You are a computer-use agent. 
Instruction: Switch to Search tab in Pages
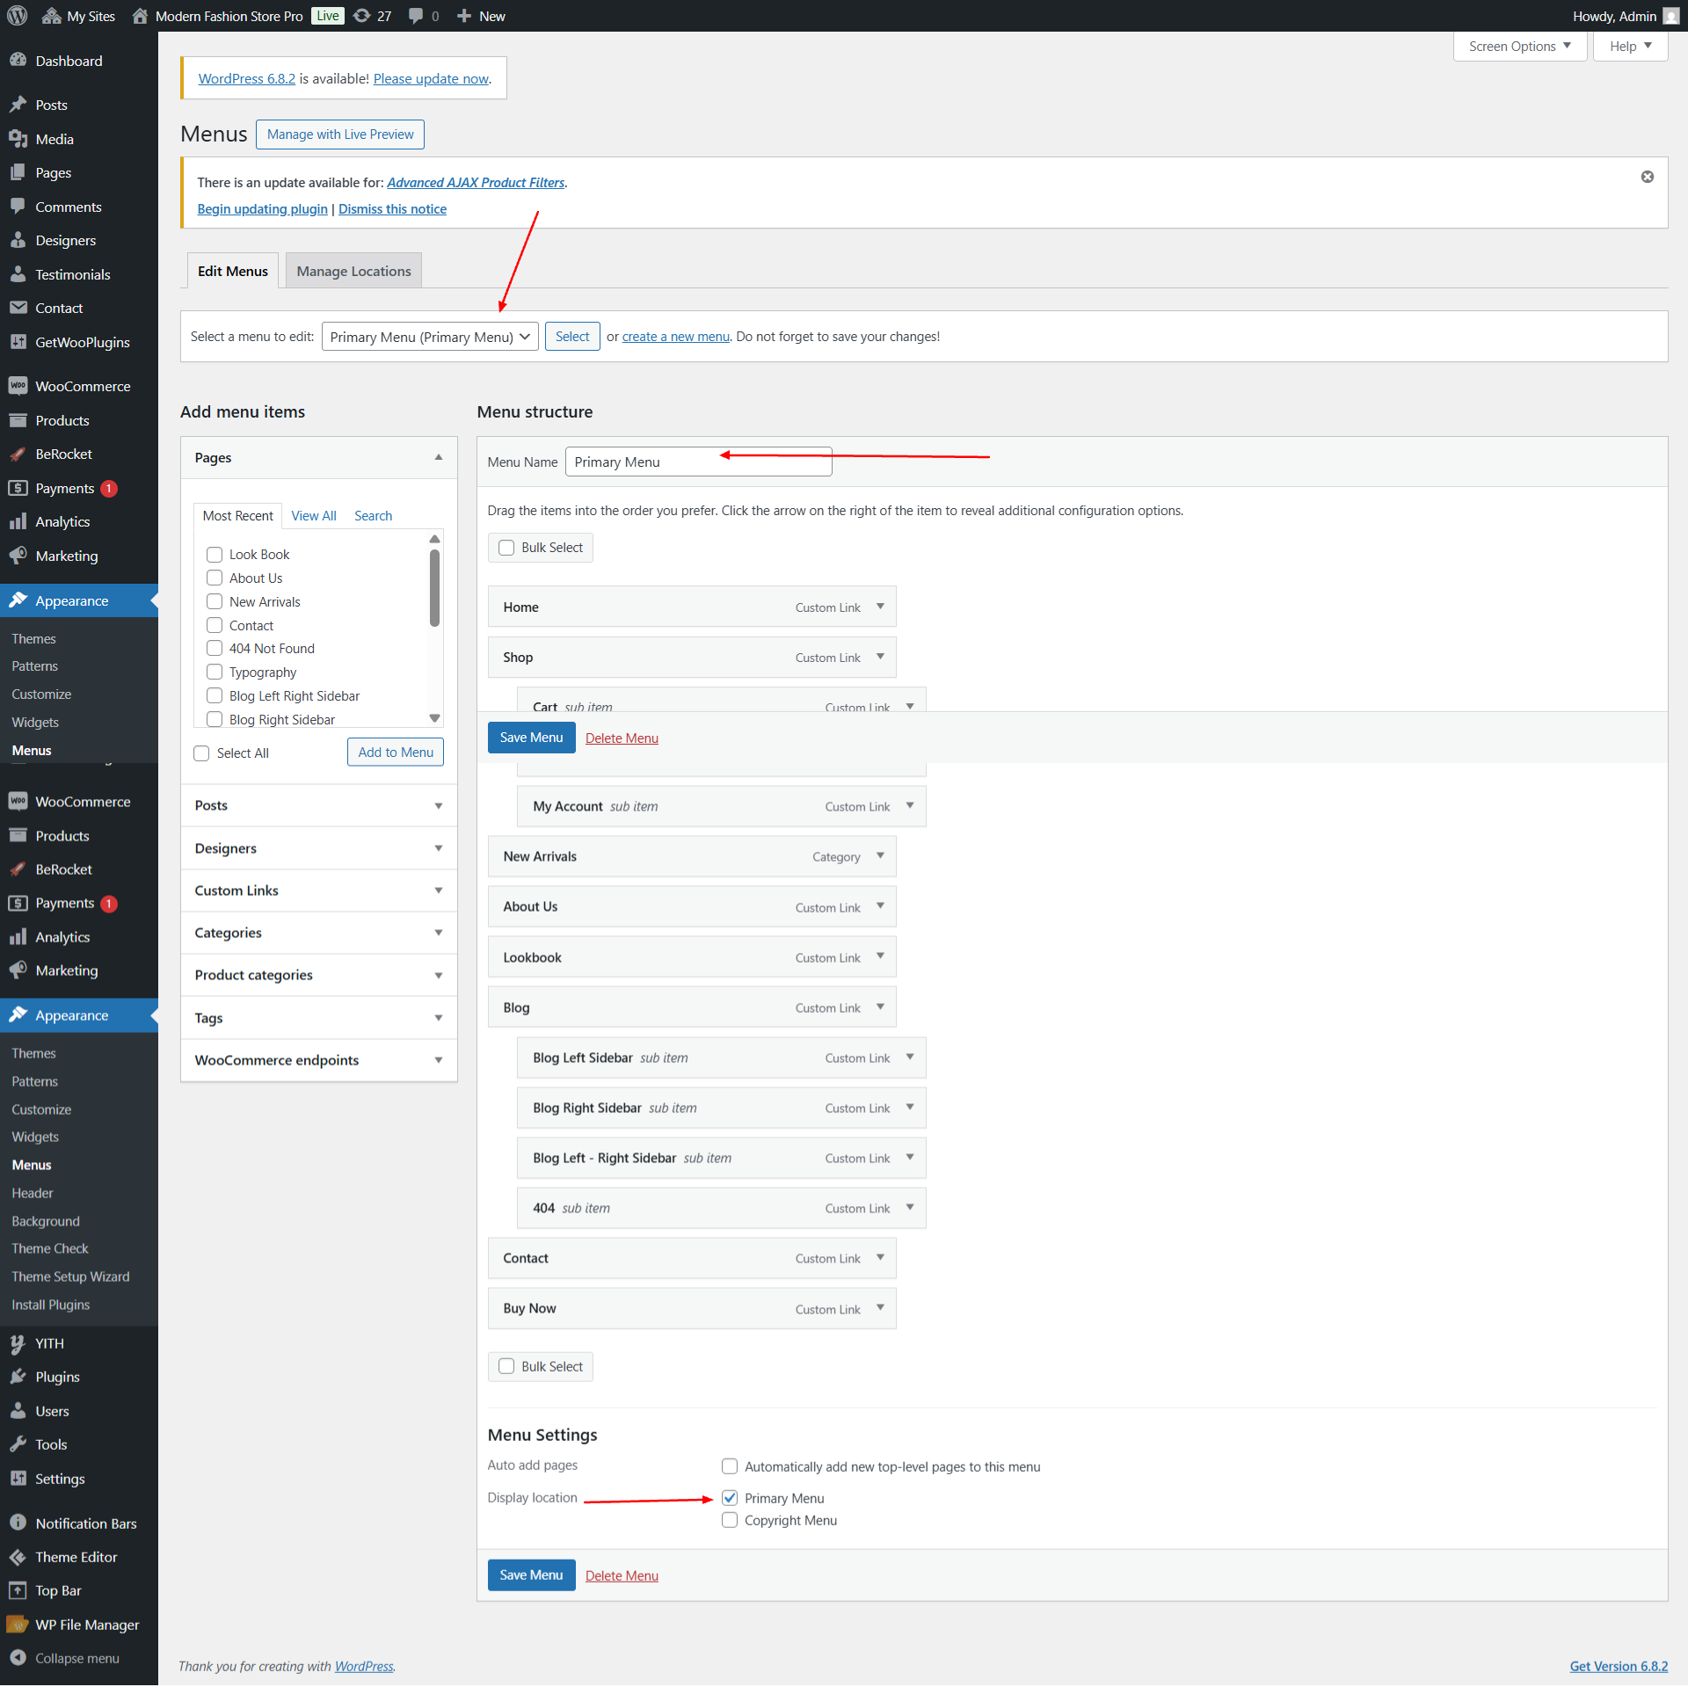pos(373,516)
